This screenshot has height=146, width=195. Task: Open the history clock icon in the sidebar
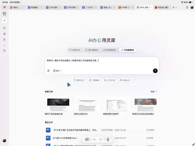coord(4,51)
